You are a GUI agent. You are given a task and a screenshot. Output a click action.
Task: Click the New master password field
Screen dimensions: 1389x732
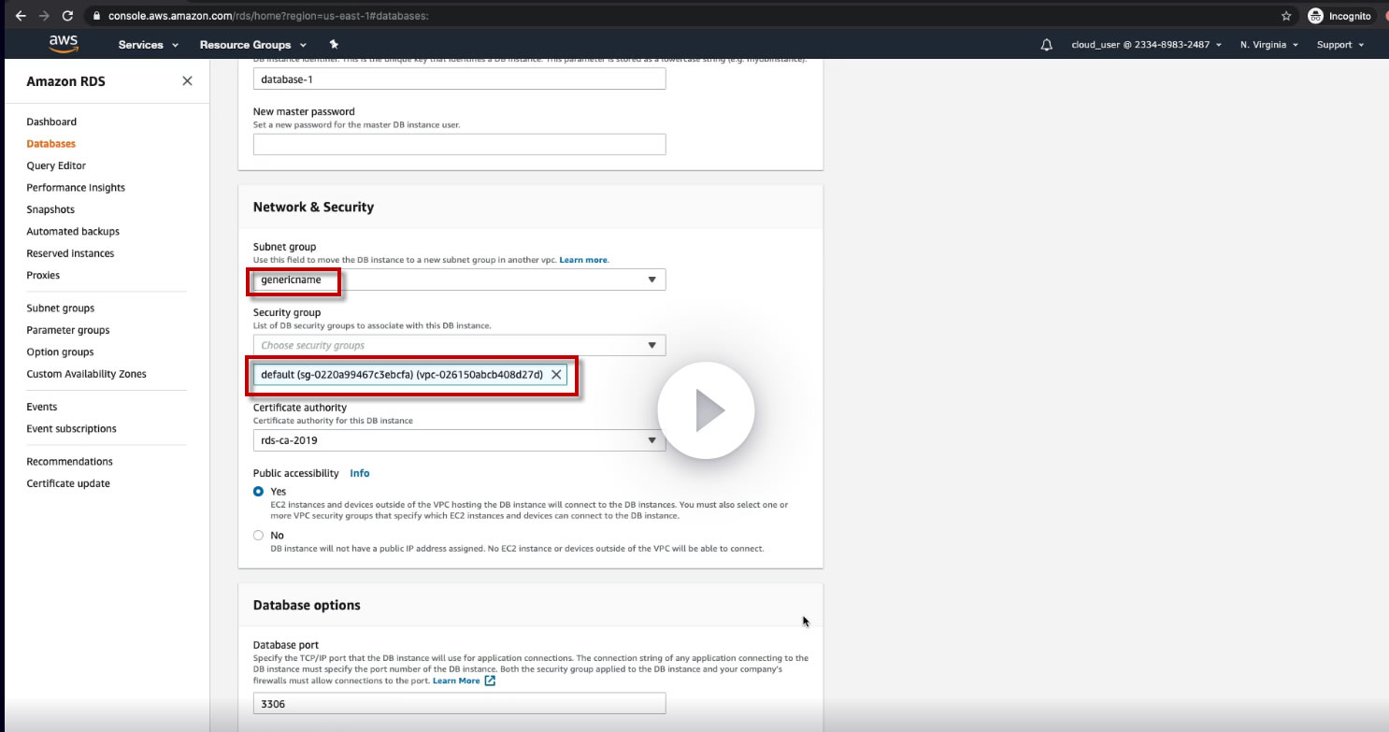click(x=459, y=144)
